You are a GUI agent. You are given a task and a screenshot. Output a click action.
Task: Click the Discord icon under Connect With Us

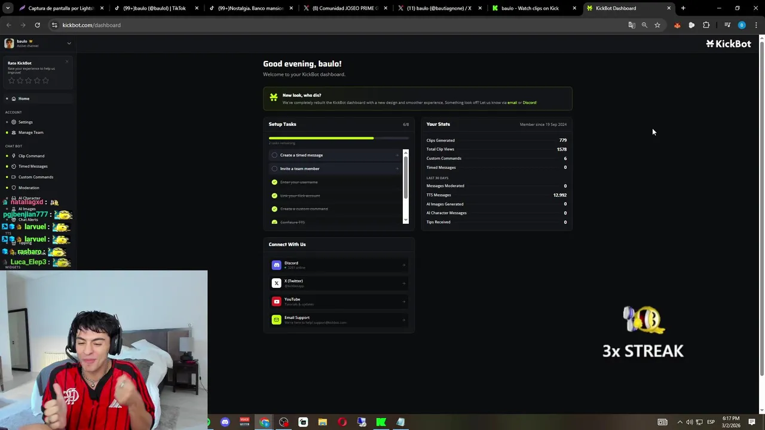(x=276, y=265)
